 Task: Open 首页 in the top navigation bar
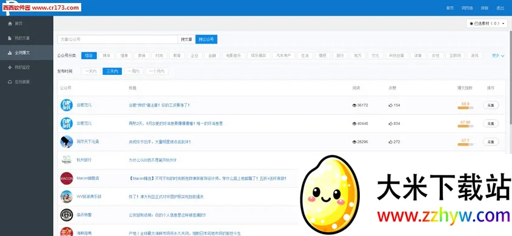coord(450,8)
